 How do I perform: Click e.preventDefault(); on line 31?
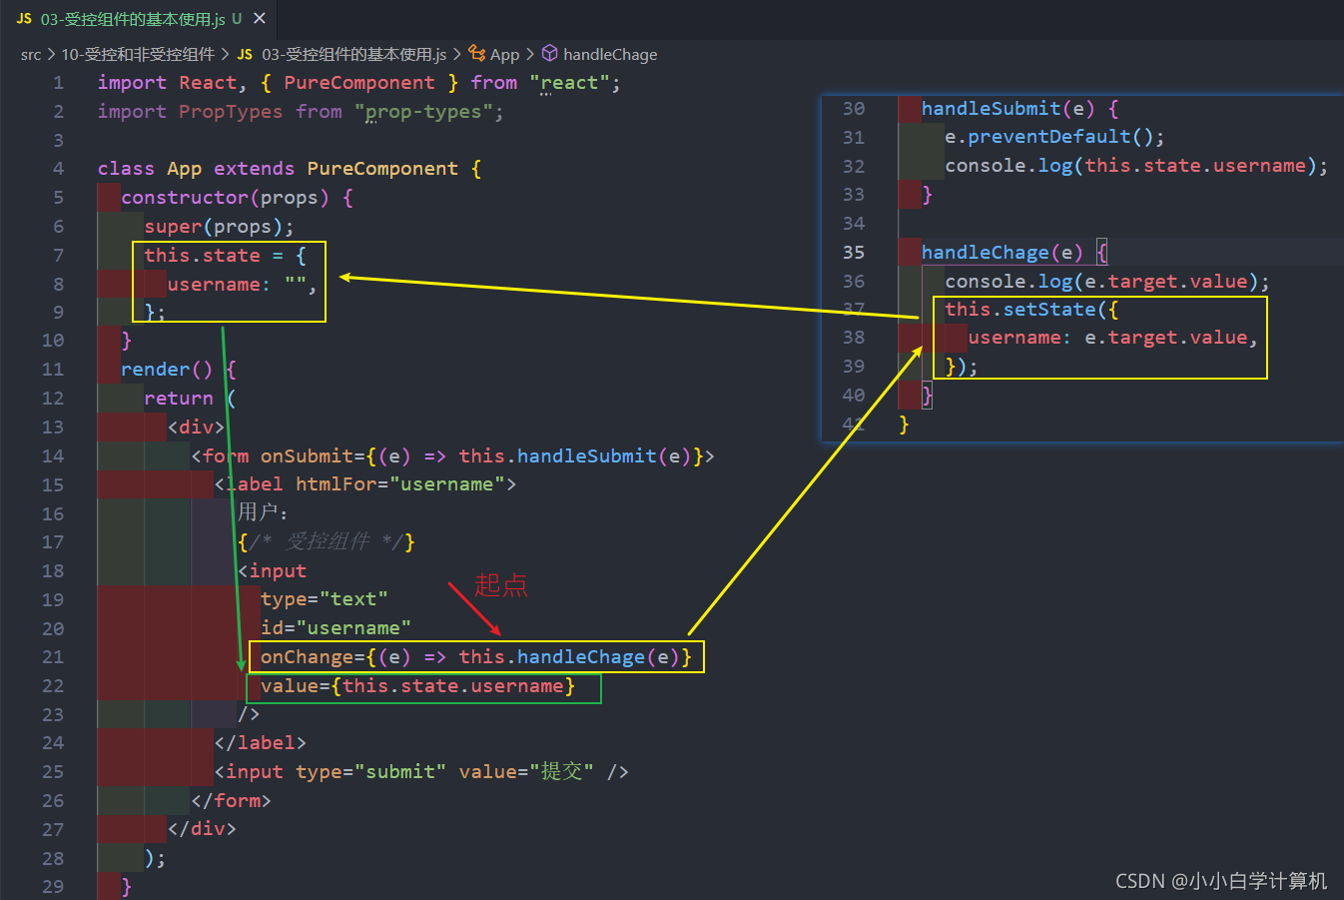click(x=1054, y=137)
